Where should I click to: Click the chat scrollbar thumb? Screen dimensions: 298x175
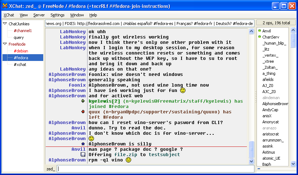pyautogui.click(x=251, y=149)
